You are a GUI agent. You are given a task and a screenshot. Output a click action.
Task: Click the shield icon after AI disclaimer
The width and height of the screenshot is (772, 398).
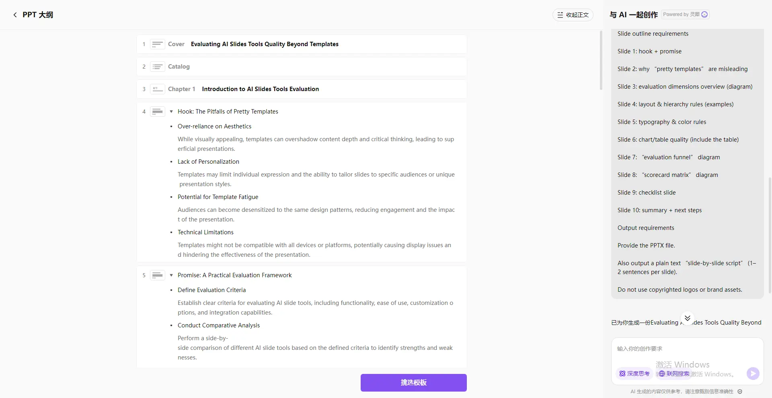click(740, 392)
